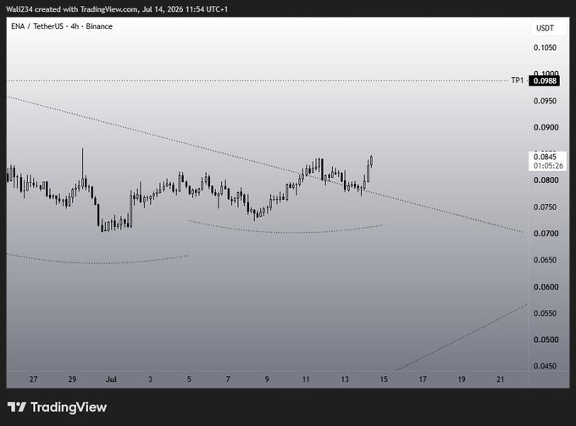Click the 0.0500 price axis label
The height and width of the screenshot is (426, 576).
coord(546,340)
